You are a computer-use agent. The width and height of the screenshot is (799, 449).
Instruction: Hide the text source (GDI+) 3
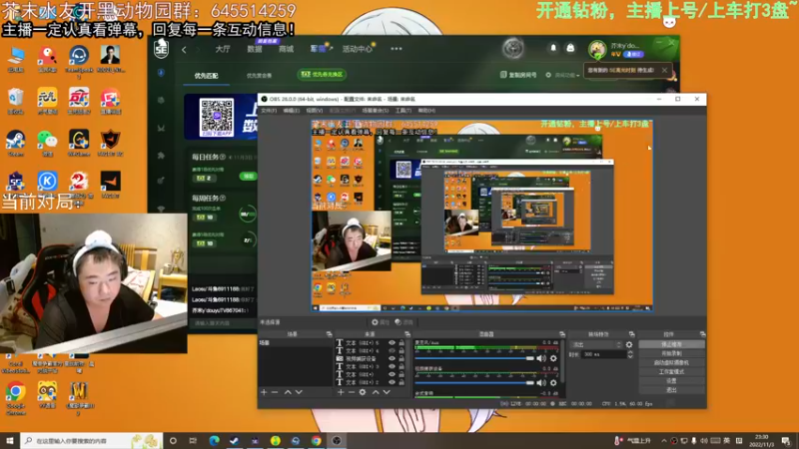tap(392, 366)
